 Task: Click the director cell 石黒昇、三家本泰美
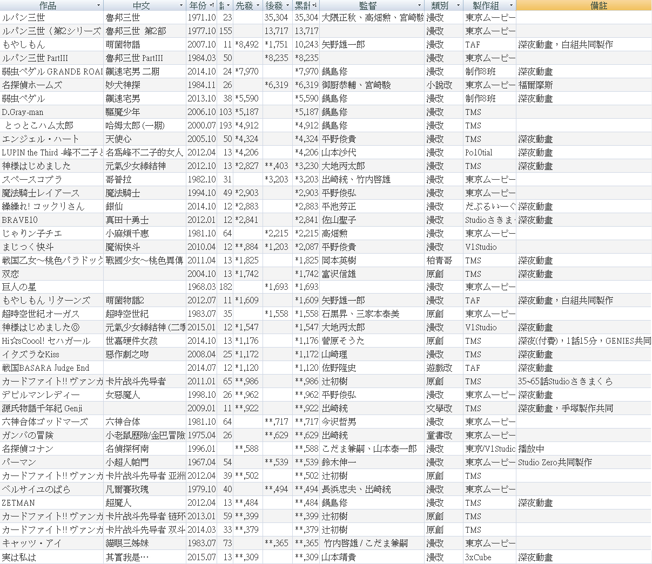click(x=372, y=314)
